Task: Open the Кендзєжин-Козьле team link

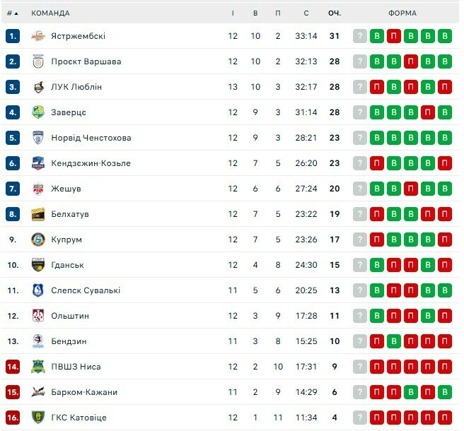Action: click(x=91, y=163)
